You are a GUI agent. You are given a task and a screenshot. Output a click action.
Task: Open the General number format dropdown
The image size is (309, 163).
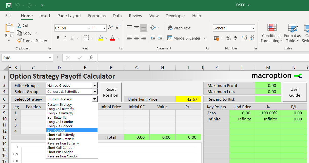pyautogui.click(x=253, y=28)
